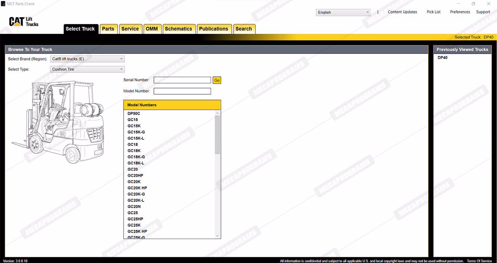The image size is (497, 263).
Task: Open the Publications tab
Action: [214, 29]
